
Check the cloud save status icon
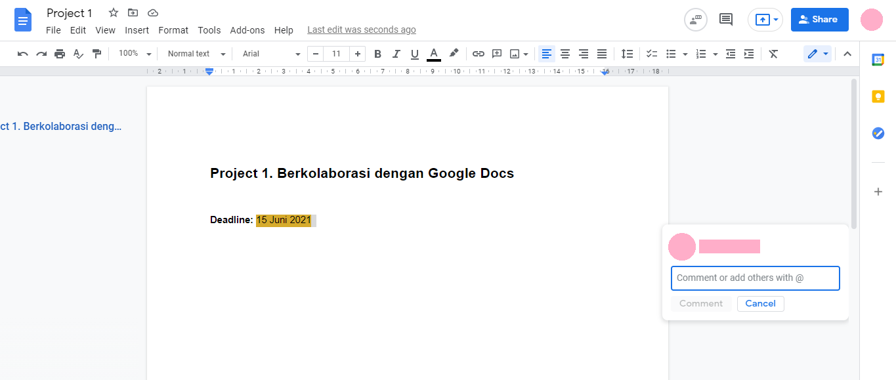click(x=153, y=12)
